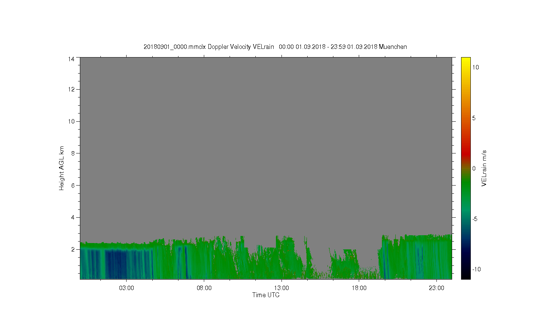The width and height of the screenshot is (560, 336).
Task: Click the 'Muenchen' location label in the title
Action: click(393, 47)
